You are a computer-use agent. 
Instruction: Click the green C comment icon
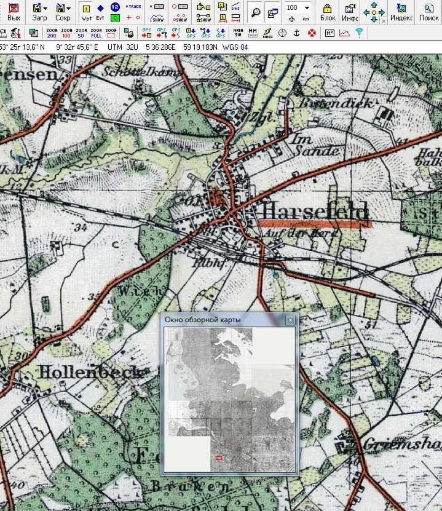(x=115, y=18)
